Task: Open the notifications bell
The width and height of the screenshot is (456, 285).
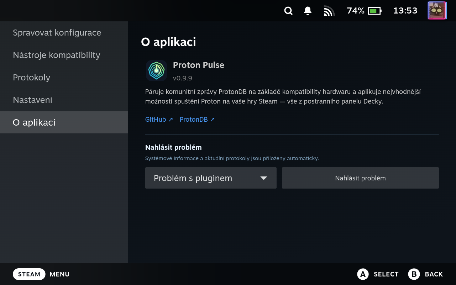Action: (308, 11)
